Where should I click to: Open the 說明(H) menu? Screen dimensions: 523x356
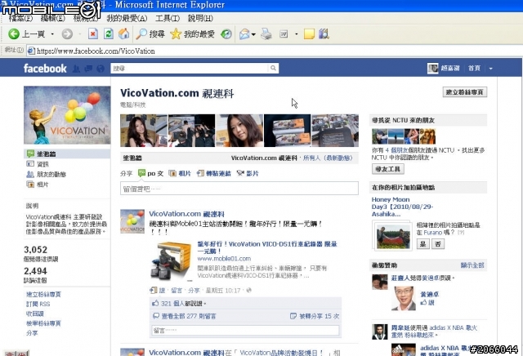(x=200, y=18)
